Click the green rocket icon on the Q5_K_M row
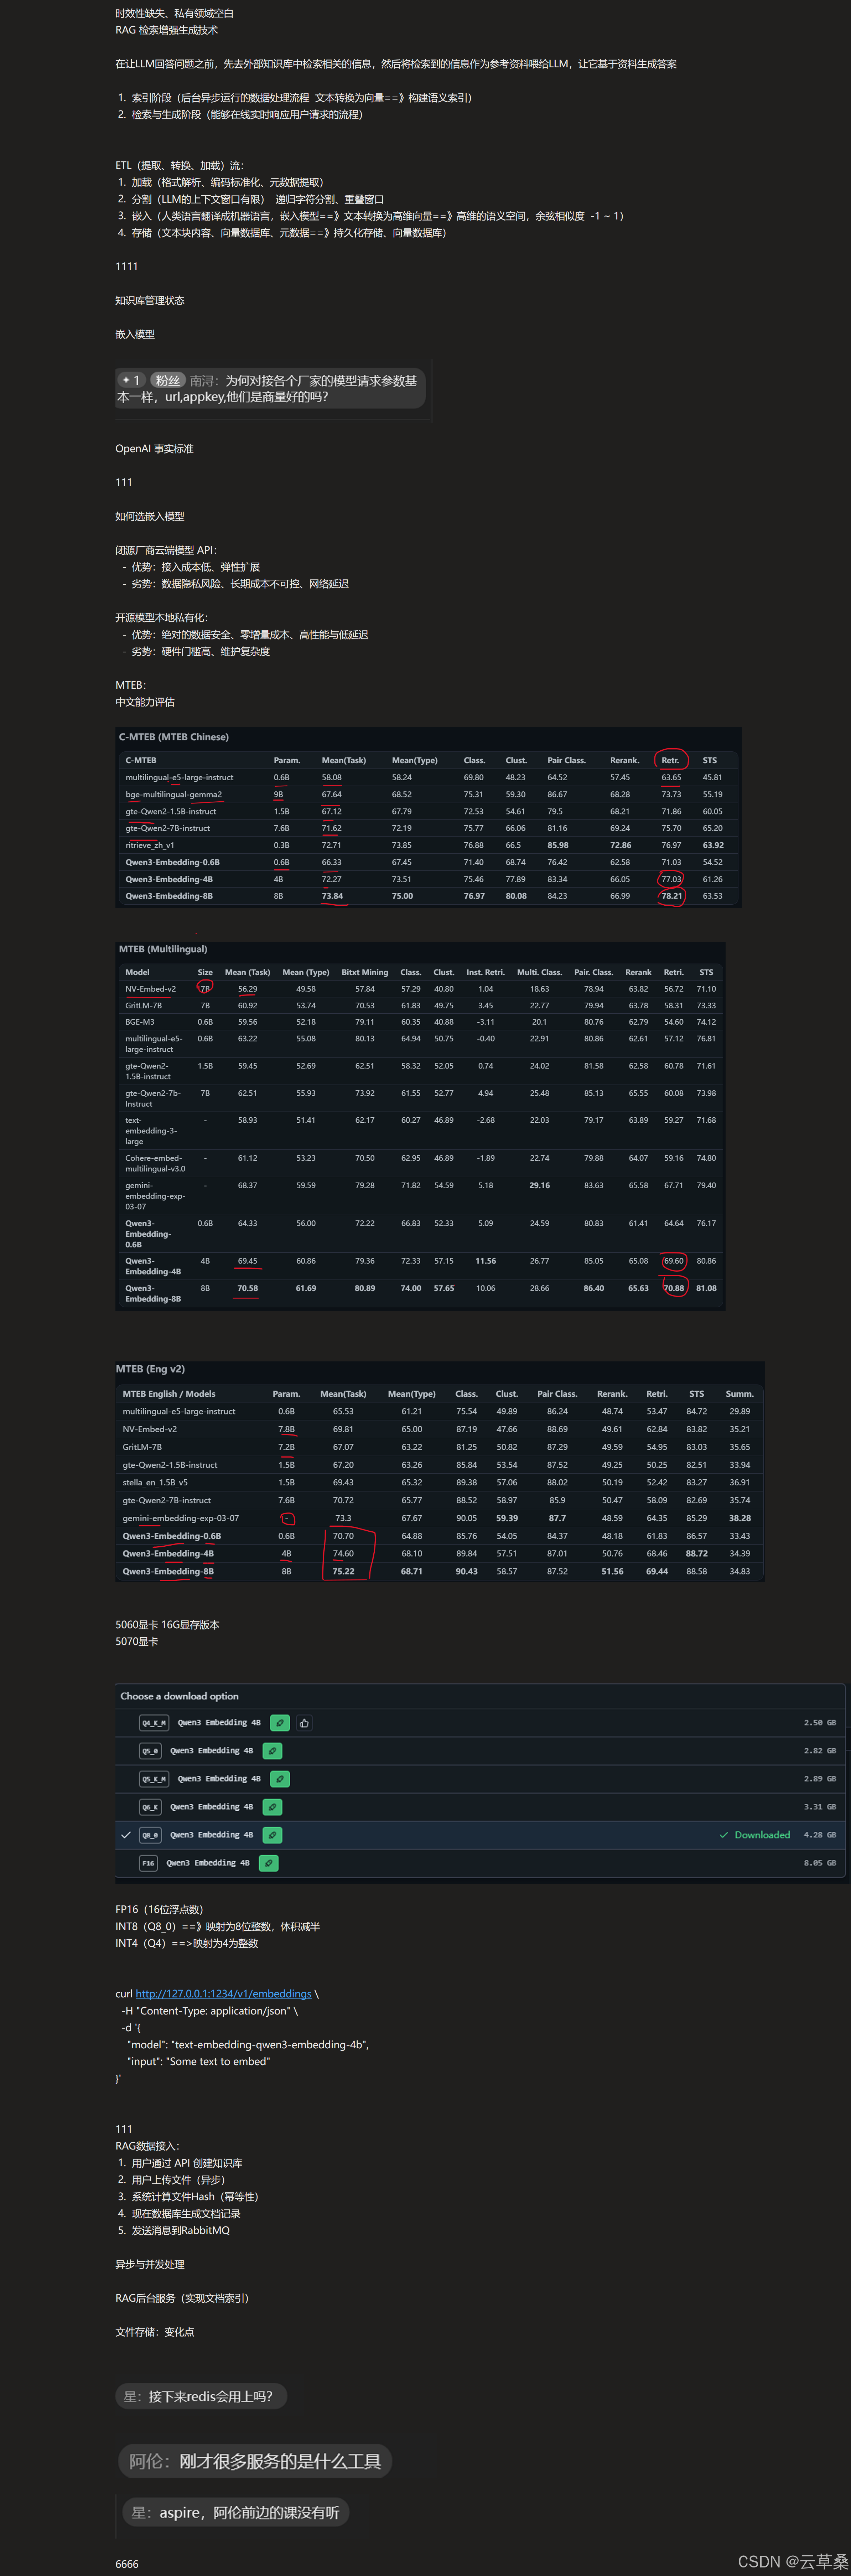851x2576 pixels. (x=280, y=1779)
